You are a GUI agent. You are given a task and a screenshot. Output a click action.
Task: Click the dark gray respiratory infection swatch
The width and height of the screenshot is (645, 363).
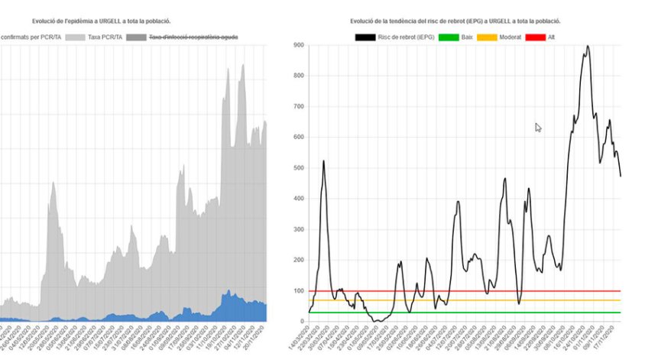pyautogui.click(x=135, y=37)
